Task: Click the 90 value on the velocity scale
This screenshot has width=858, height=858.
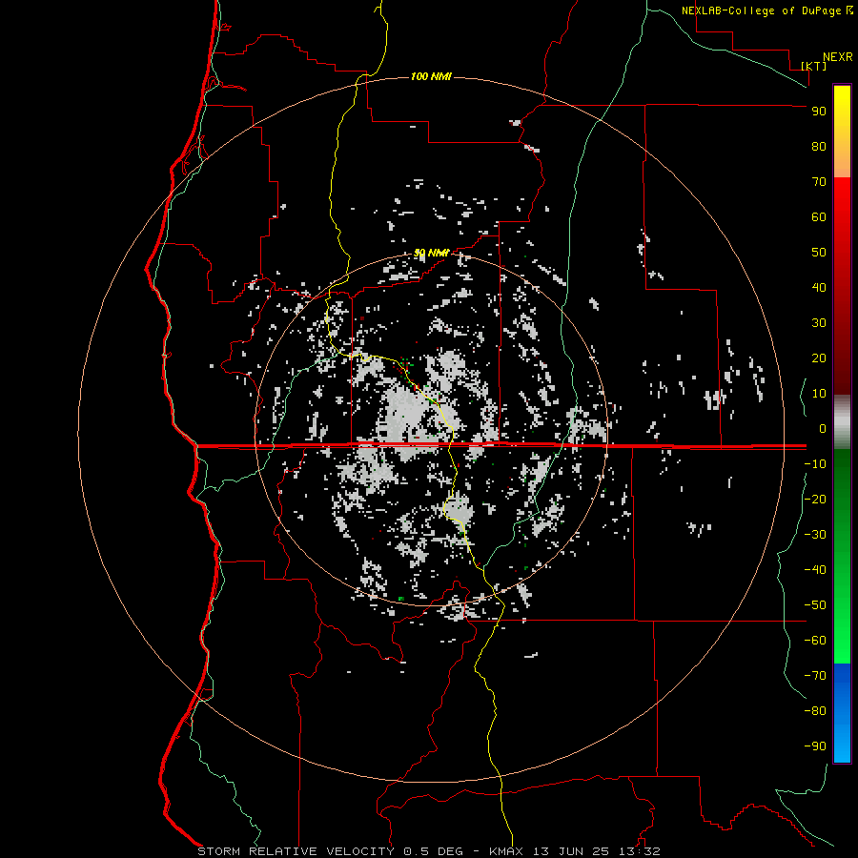Action: click(x=819, y=112)
